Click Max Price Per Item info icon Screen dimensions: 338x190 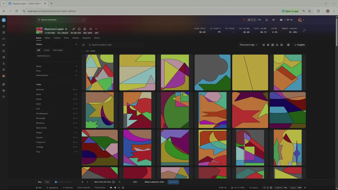[114, 182]
